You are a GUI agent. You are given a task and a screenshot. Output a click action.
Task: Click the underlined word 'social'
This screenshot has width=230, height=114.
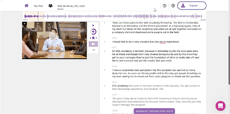pyautogui.click(x=163, y=42)
